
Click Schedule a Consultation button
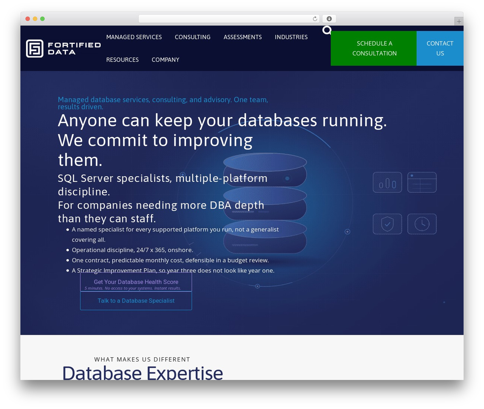[x=374, y=48]
